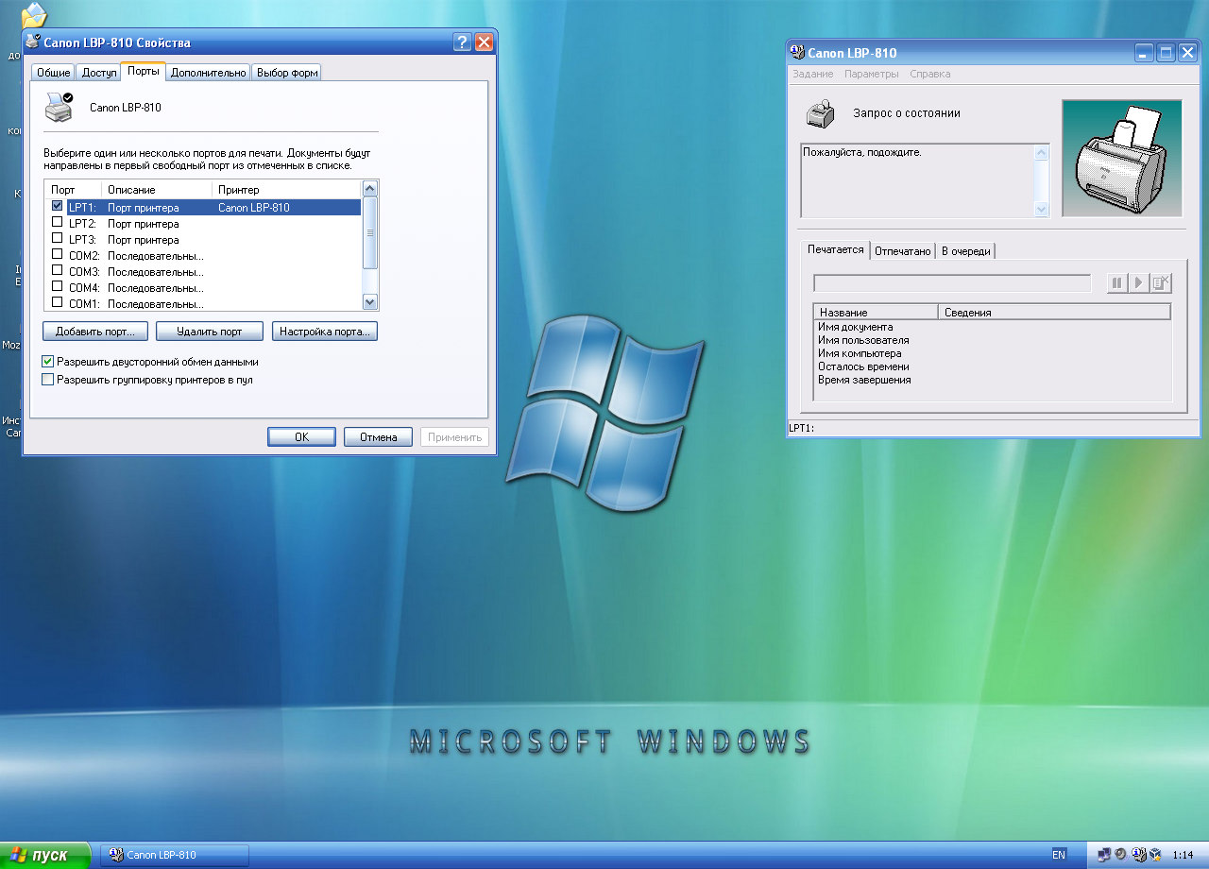Check the COM4 port checkbox
The image size is (1209, 869).
point(58,287)
